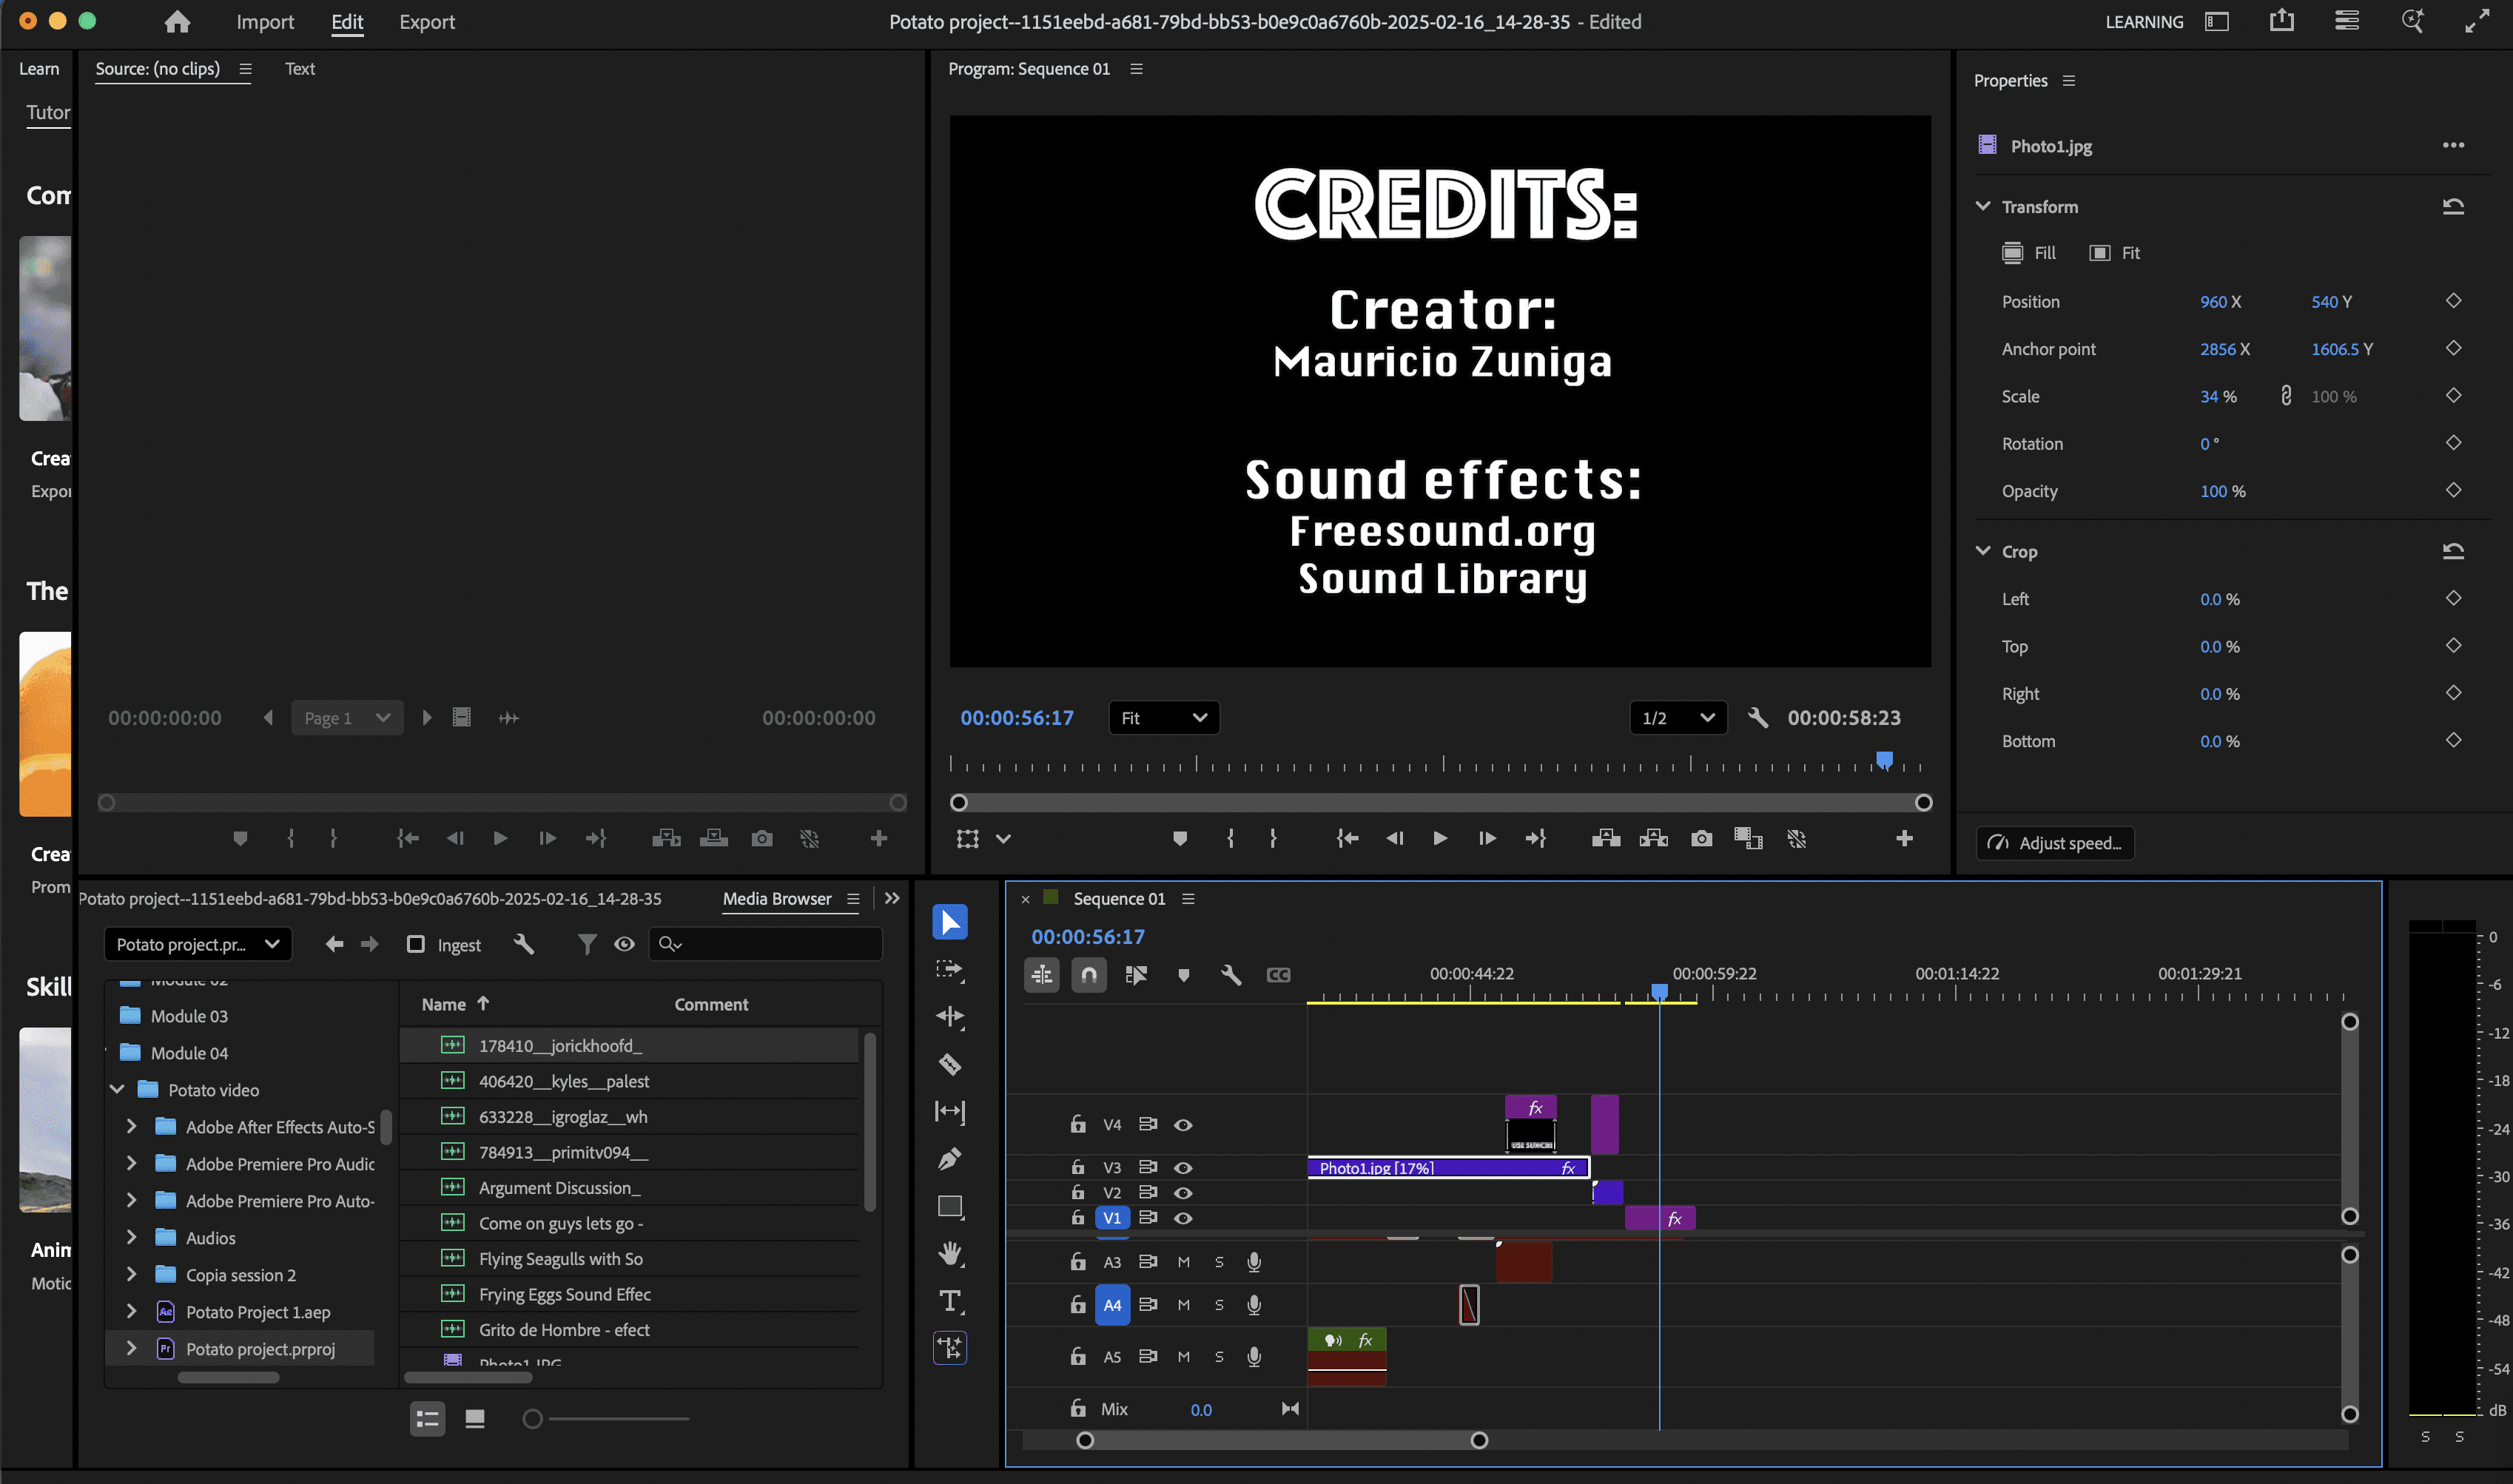Click the Track Select Forward tool
Viewport: 2513px width, 1484px height.
pyautogui.click(x=949, y=969)
